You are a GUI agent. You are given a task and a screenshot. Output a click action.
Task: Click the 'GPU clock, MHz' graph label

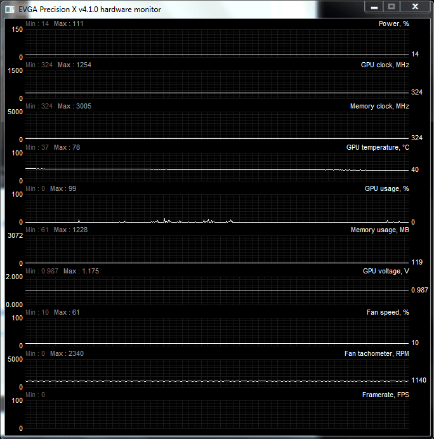[x=385, y=65]
